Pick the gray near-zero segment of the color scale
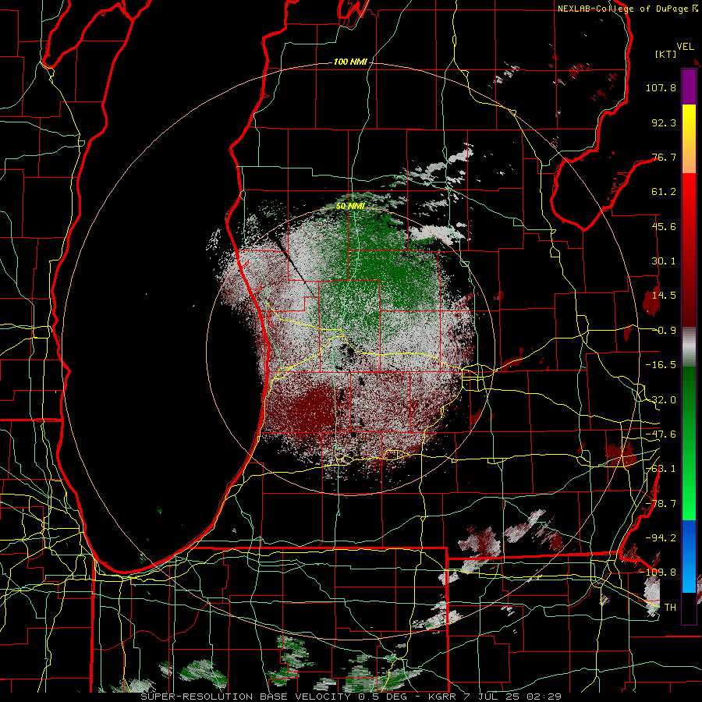This screenshot has width=702, height=702. point(689,346)
